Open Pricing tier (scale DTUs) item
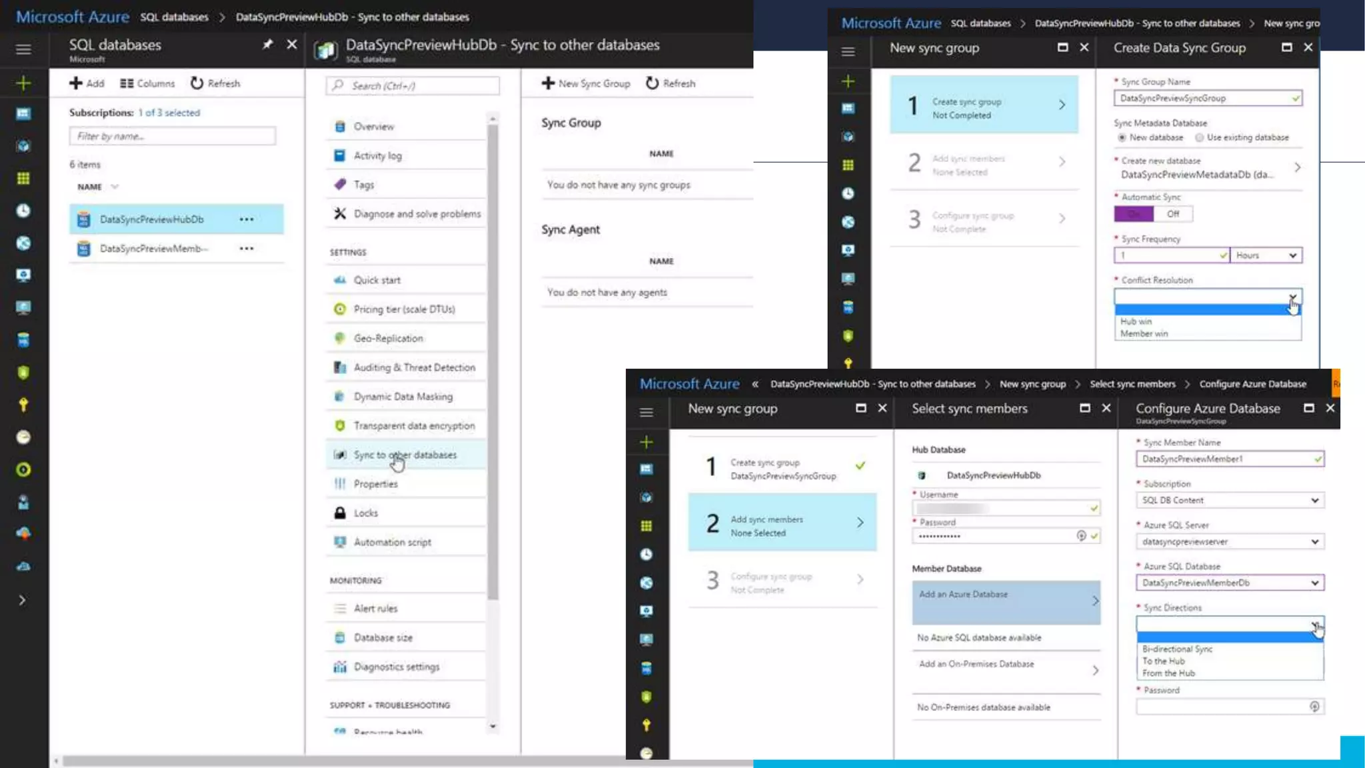This screenshot has width=1365, height=768. (406, 309)
